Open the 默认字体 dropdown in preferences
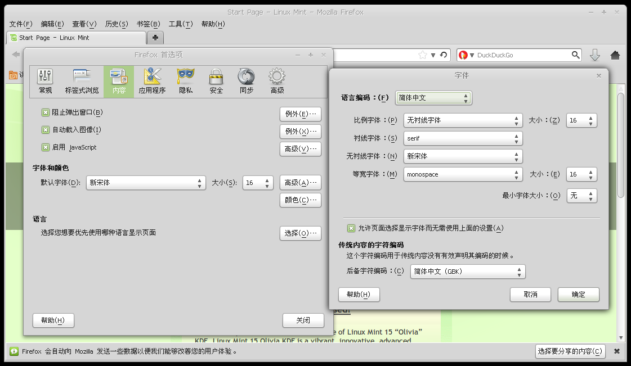This screenshot has height=366, width=631. (x=146, y=183)
